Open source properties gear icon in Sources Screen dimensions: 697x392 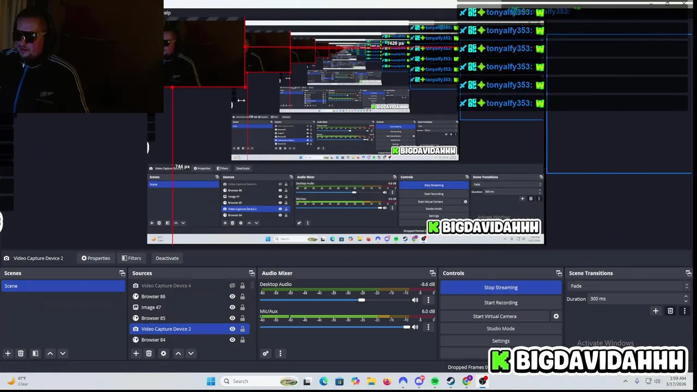[163, 353]
